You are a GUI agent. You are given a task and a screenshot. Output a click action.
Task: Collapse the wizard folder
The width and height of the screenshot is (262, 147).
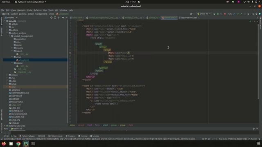(x=12, y=63)
